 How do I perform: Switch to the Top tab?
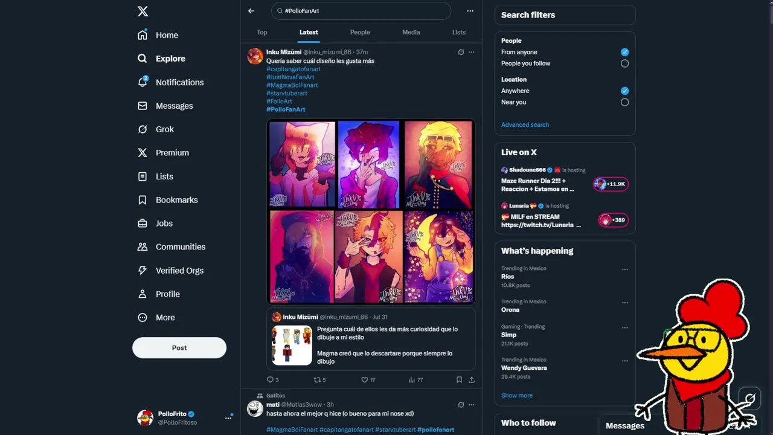pyautogui.click(x=262, y=32)
